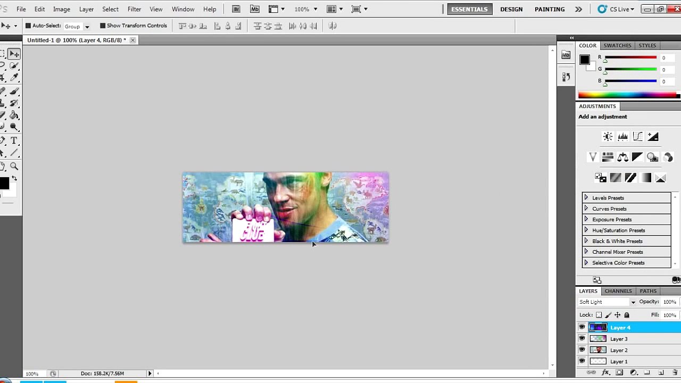Screen dimensions: 681x383
Task: Add a Gradient Map adjustment
Action: 645,178
